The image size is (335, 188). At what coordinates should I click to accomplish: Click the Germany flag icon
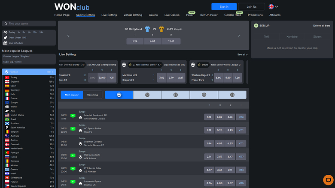tap(7, 90)
